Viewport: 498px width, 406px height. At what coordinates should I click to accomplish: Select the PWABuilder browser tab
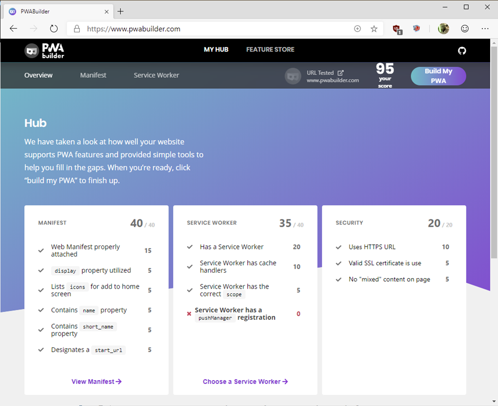pyautogui.click(x=59, y=12)
